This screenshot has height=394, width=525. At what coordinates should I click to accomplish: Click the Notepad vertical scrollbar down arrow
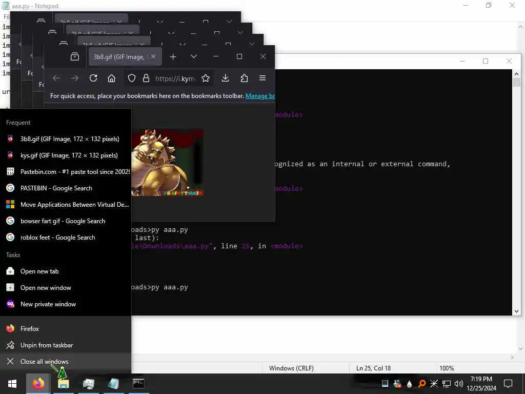(521, 349)
